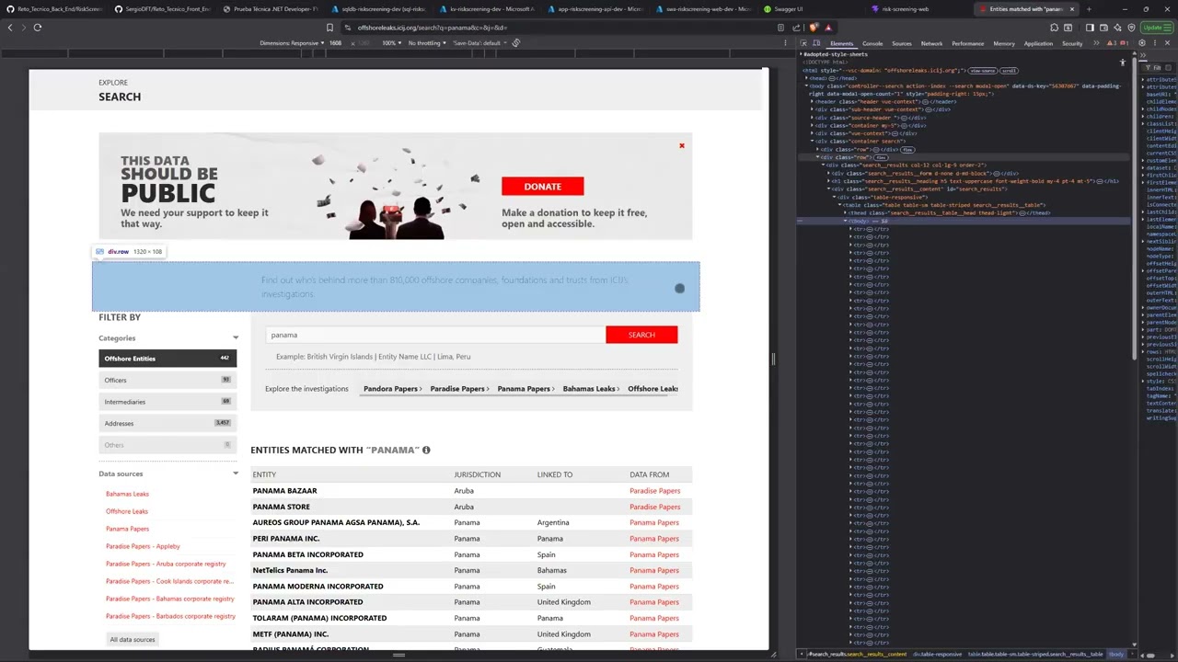Select the inspect element picker icon

click(803, 43)
